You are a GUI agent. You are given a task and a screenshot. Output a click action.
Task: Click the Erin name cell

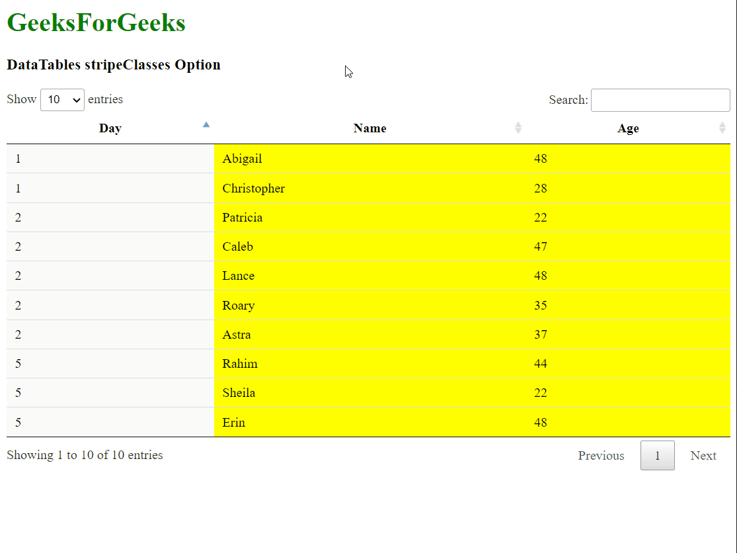[x=233, y=423]
